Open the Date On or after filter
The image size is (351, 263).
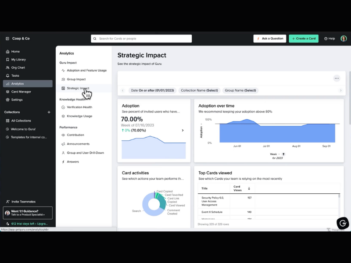tap(152, 90)
